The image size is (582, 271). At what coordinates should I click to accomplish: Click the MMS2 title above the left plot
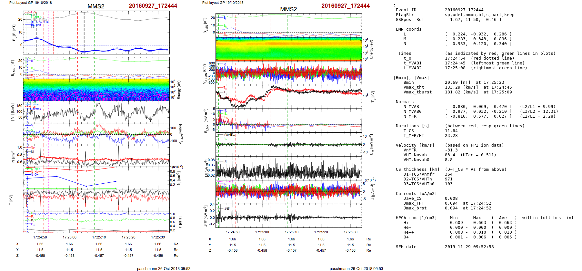(x=96, y=6)
